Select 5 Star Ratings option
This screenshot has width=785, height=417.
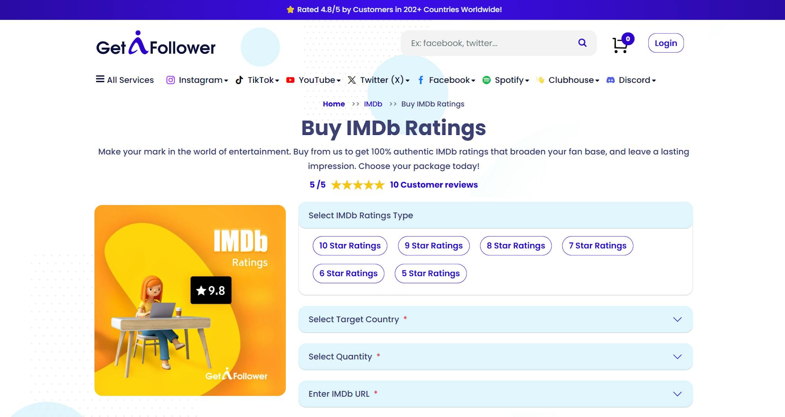[431, 273]
